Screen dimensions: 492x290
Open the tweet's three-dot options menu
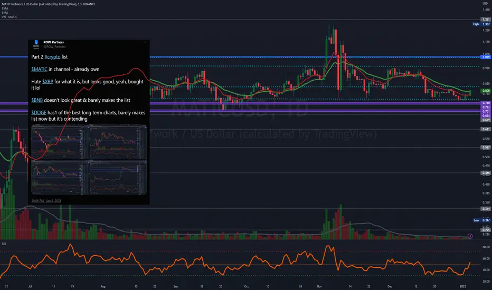click(x=145, y=42)
